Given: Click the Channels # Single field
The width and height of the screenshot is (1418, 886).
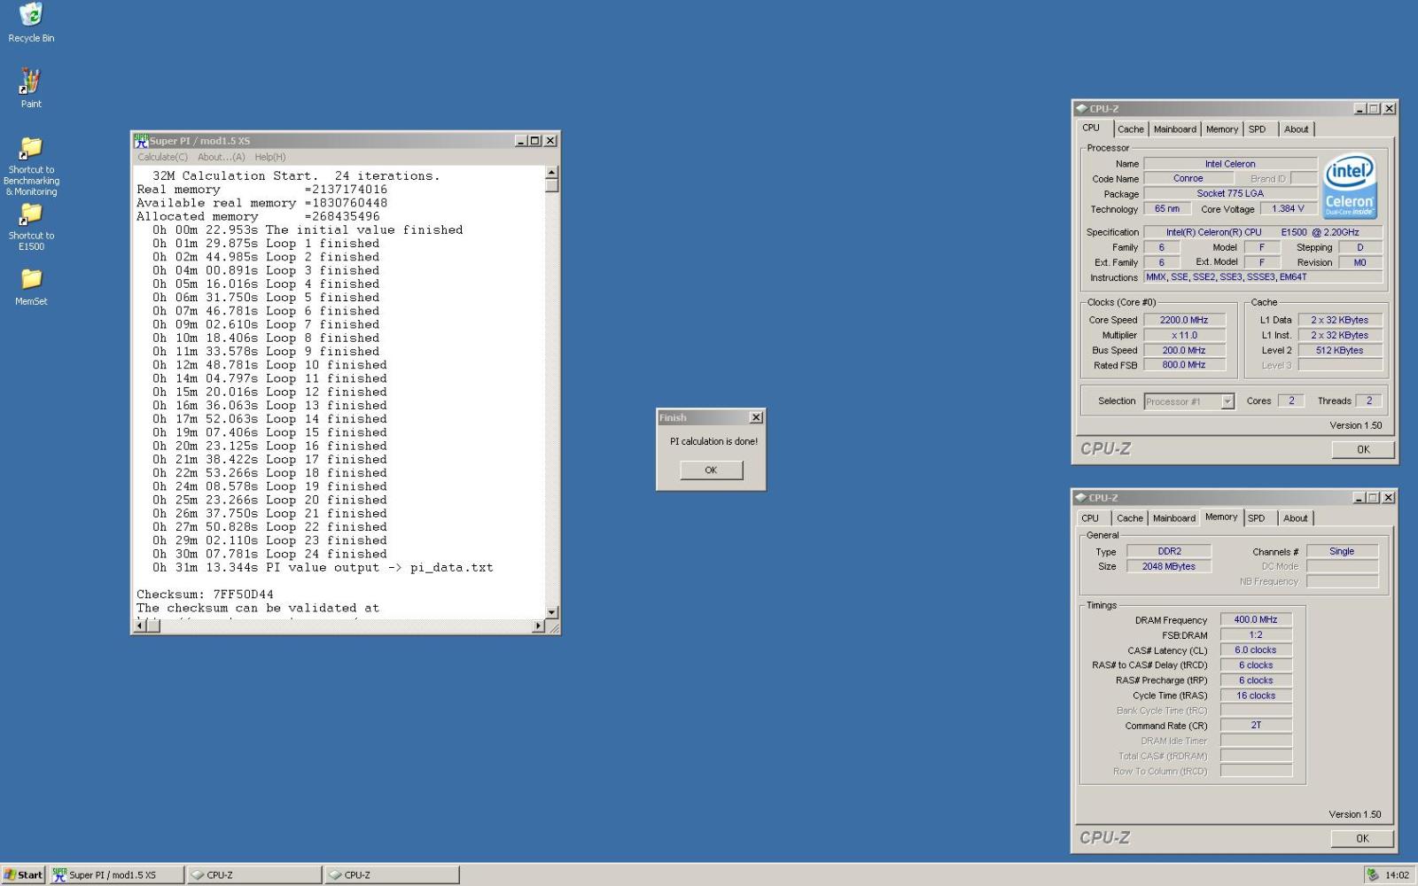Looking at the screenshot, I should pos(1342,551).
